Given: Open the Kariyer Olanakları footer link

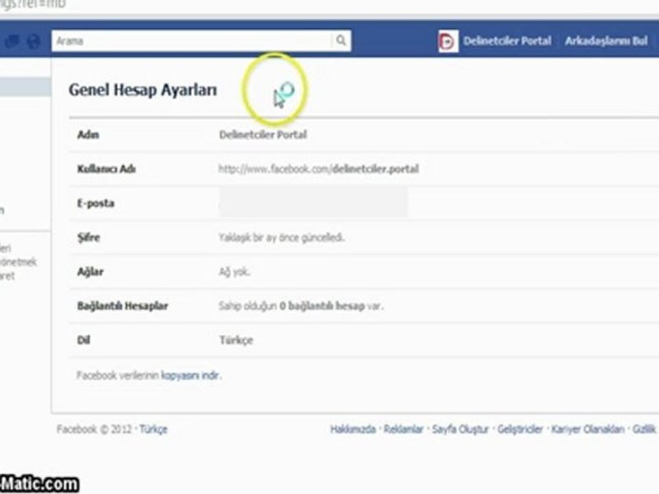Looking at the screenshot, I should [588, 430].
